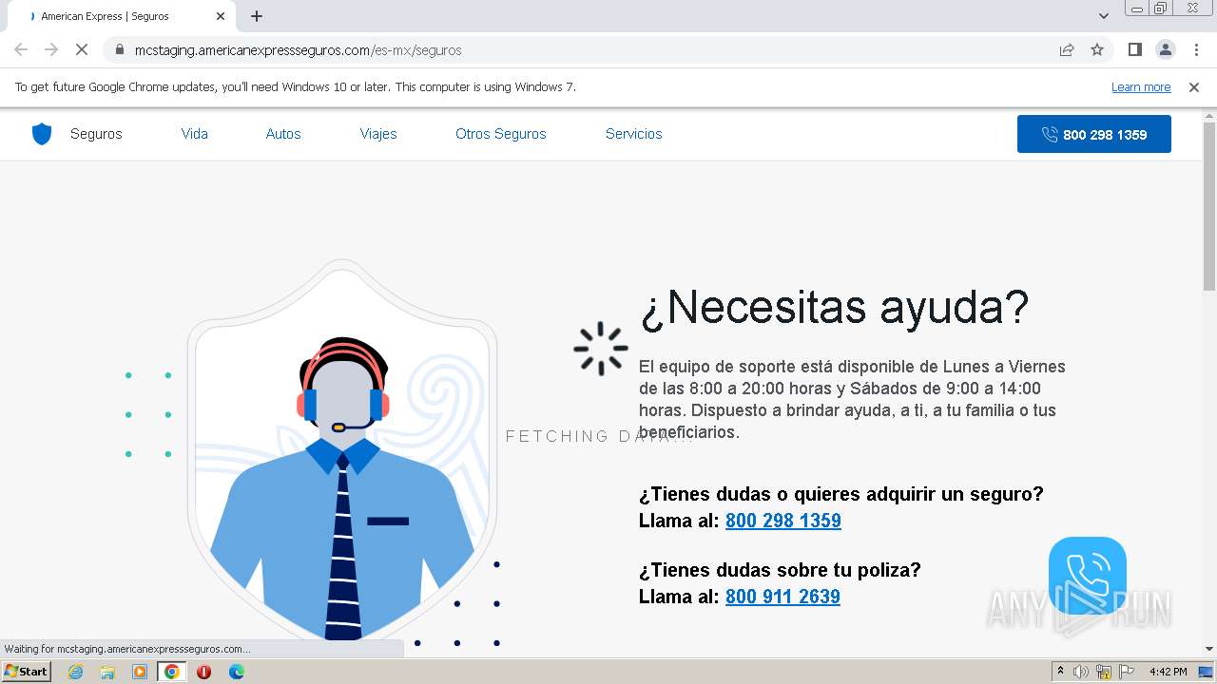The height and width of the screenshot is (684, 1217).
Task: Open Chrome three-dot menu
Action: pos(1196,49)
